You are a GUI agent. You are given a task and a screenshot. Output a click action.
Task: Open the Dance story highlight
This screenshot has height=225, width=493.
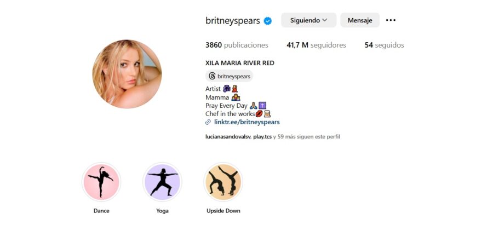(x=101, y=182)
